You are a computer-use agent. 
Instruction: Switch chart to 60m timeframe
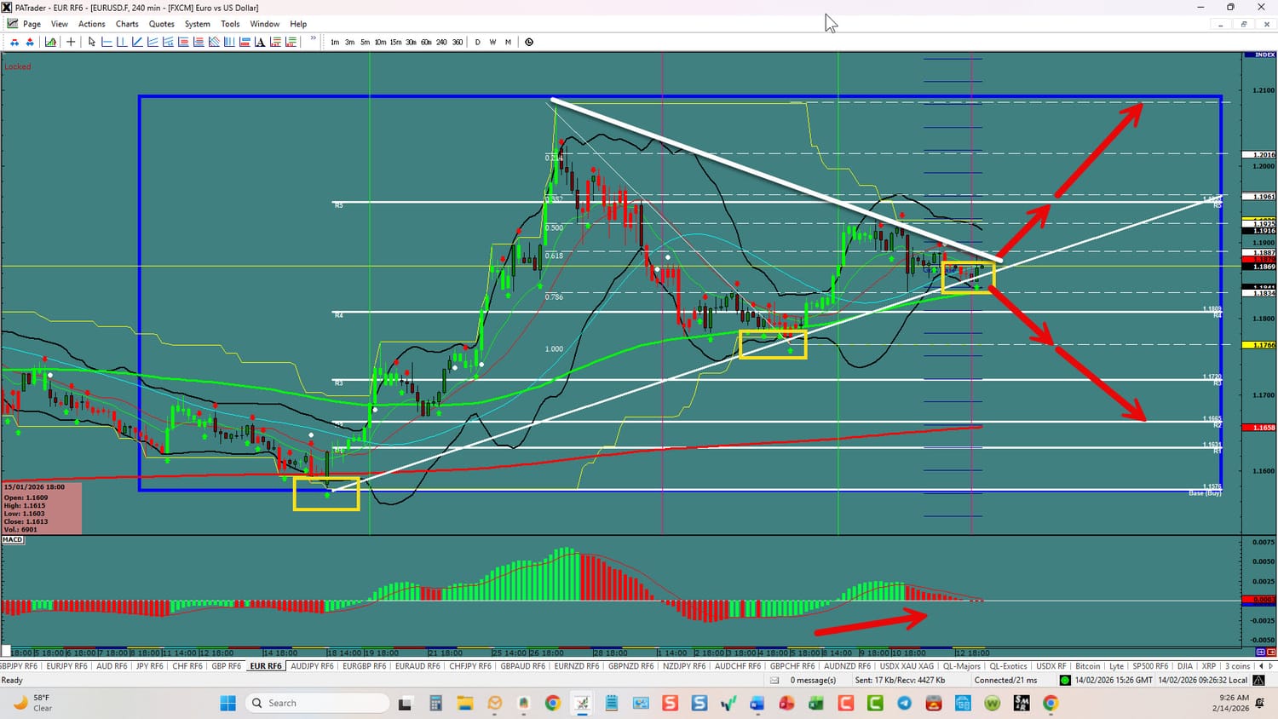coord(426,42)
